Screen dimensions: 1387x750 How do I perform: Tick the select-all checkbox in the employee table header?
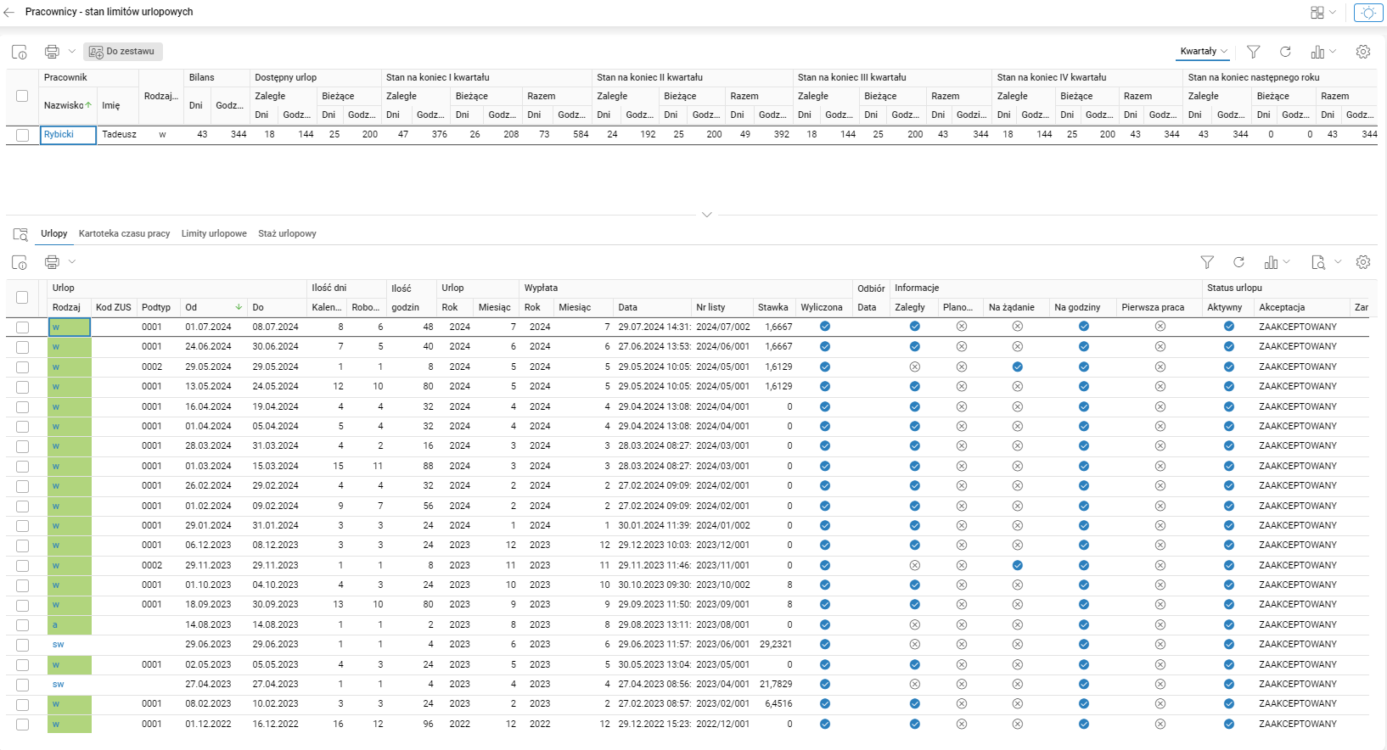pyautogui.click(x=22, y=96)
